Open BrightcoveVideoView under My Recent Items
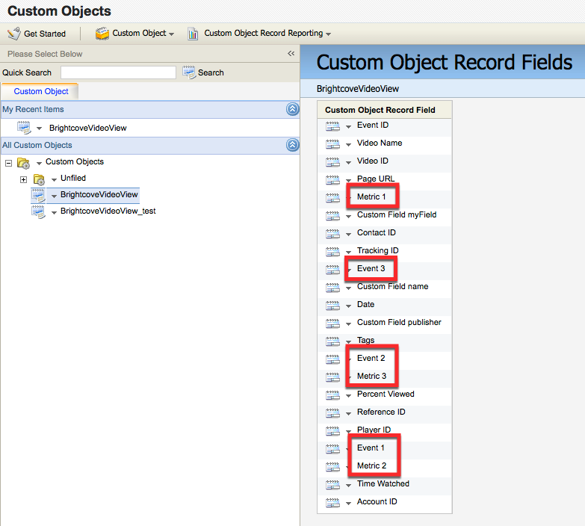This screenshot has width=585, height=526. pyautogui.click(x=87, y=128)
